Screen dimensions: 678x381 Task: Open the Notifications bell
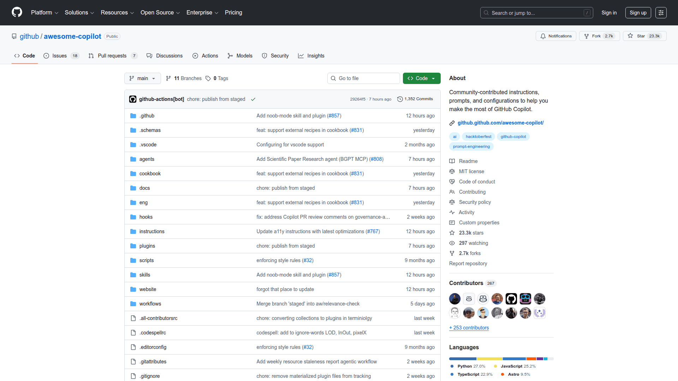pos(543,36)
